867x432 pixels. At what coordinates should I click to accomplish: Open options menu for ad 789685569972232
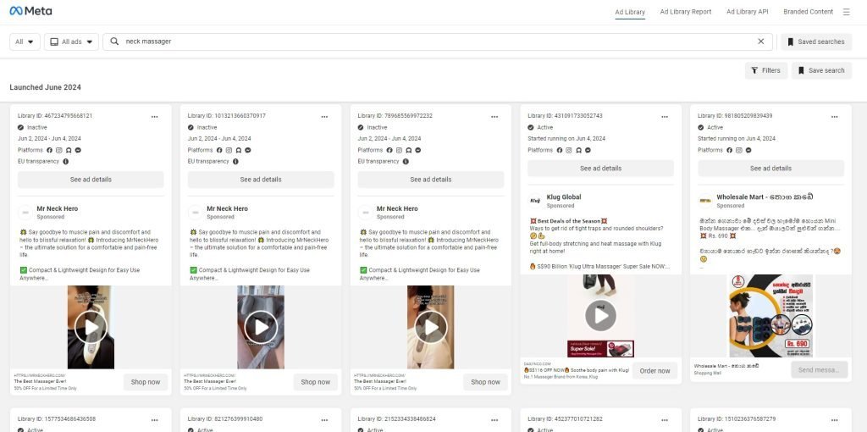pos(494,117)
